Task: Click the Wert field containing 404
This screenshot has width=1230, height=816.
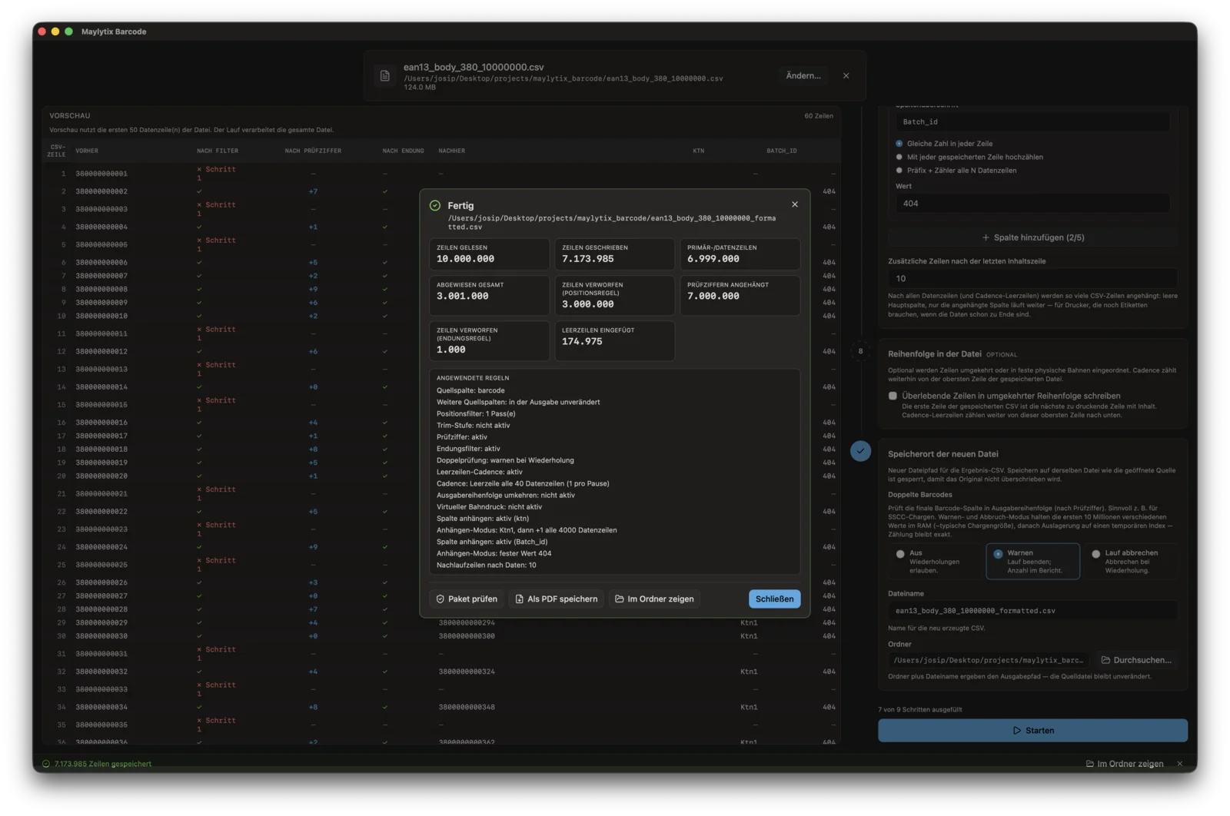Action: (x=1032, y=204)
